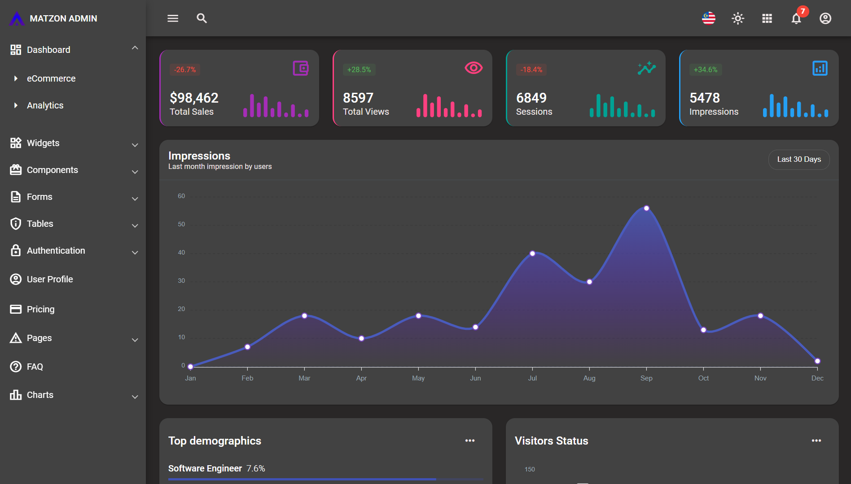Open the eCommerce submenu
The image size is (851, 484).
click(x=51, y=78)
